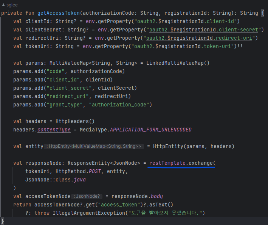Click the "authorization_code" string literal
The height and width of the screenshot is (225, 268).
click(119, 105)
